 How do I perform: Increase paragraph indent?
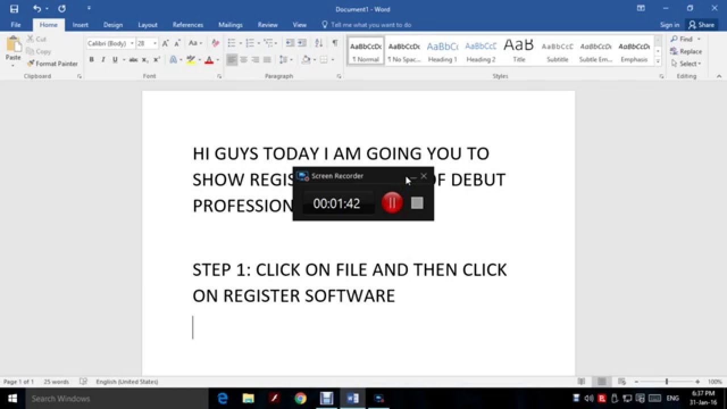coord(302,43)
